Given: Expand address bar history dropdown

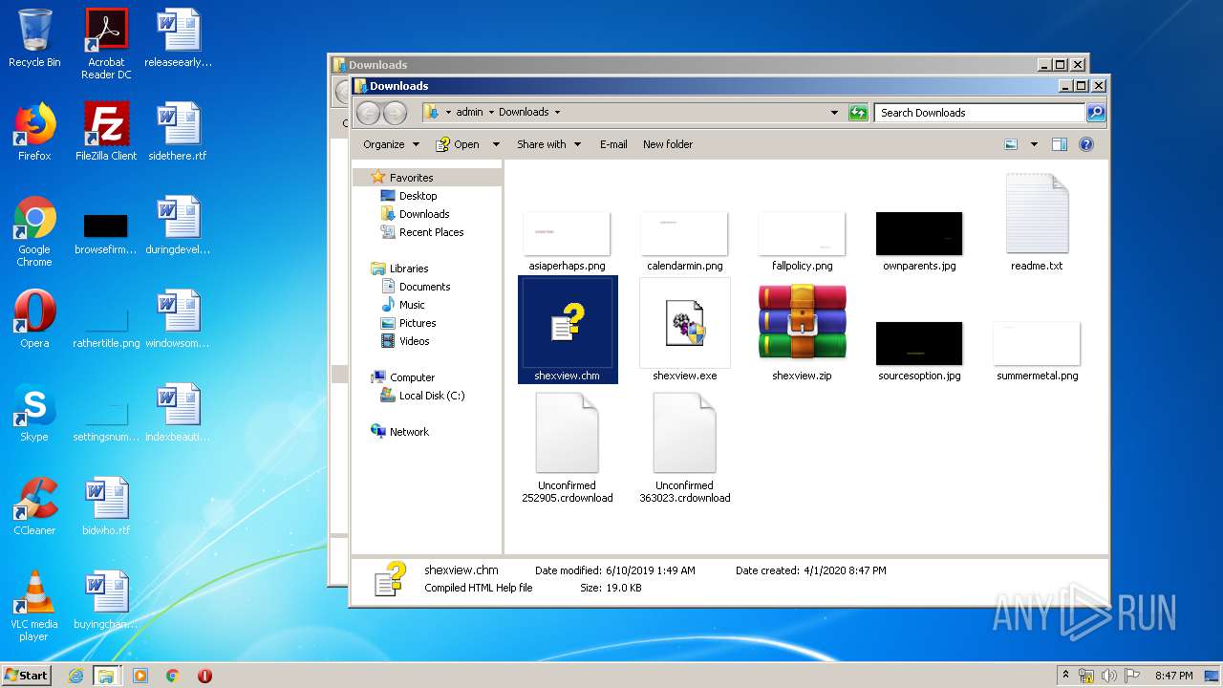Looking at the screenshot, I should click(x=834, y=113).
